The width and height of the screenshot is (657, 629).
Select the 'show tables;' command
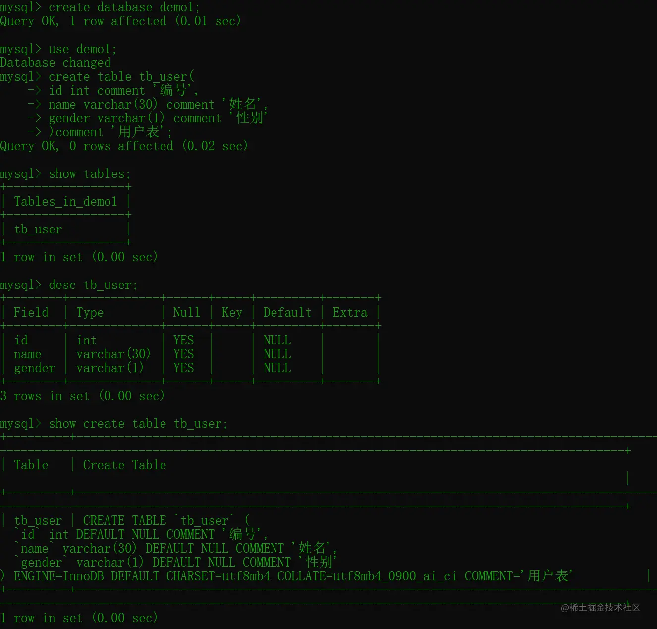point(89,174)
